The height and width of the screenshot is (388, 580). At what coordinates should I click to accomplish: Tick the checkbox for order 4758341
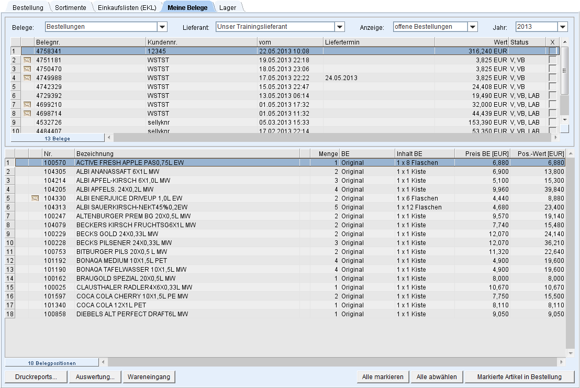coord(553,51)
